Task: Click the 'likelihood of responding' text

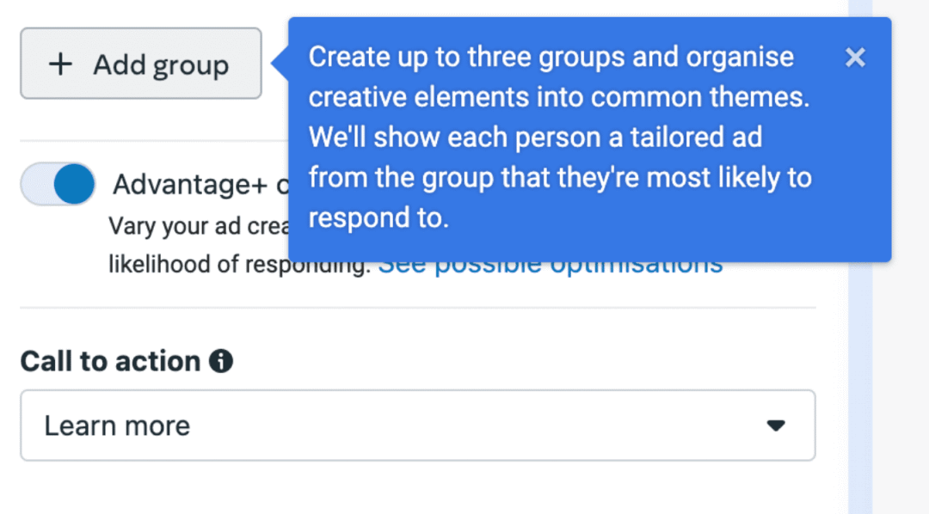Action: (x=239, y=264)
